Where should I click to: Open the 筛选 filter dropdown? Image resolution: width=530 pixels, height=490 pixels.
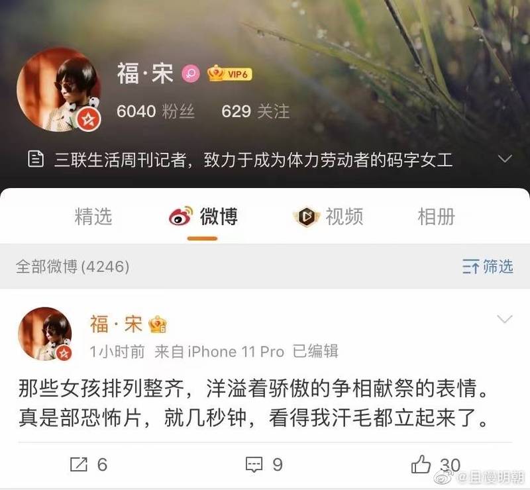pos(488,266)
